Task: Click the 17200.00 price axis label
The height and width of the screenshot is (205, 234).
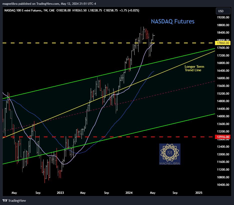Action: click(x=223, y=56)
